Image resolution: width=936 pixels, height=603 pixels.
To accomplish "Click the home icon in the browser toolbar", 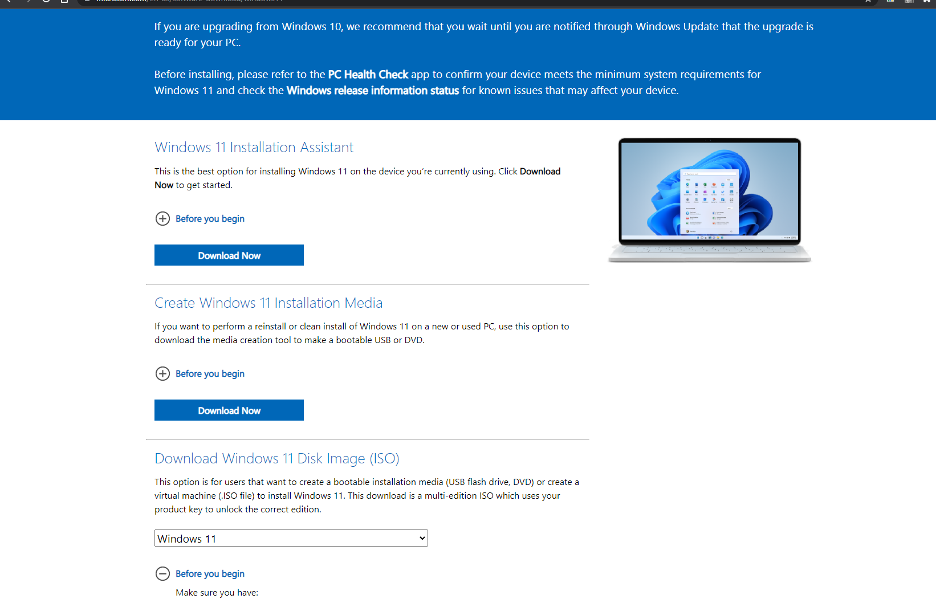I will pyautogui.click(x=64, y=1).
